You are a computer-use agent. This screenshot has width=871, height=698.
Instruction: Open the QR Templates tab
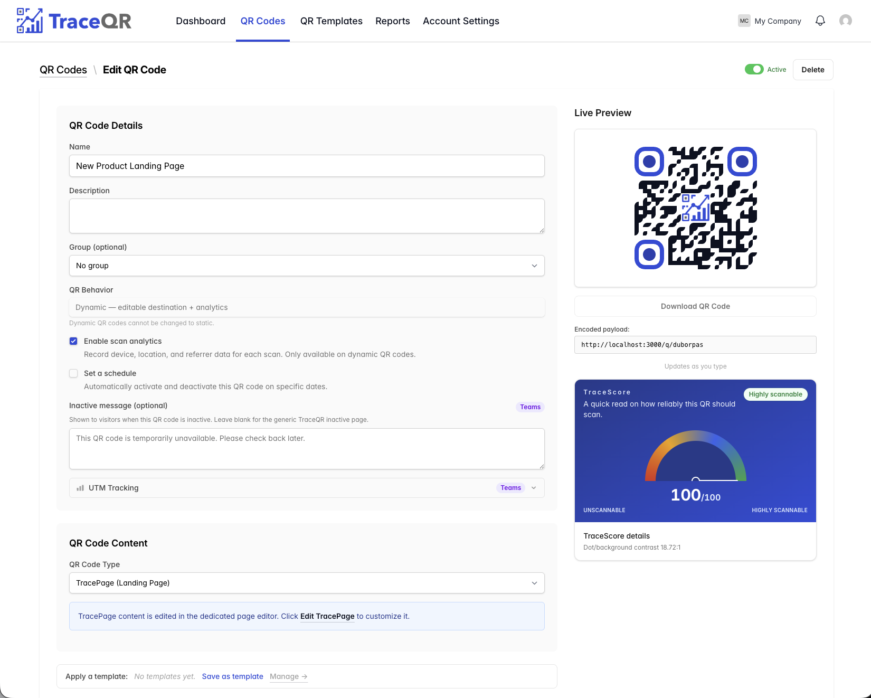(332, 21)
